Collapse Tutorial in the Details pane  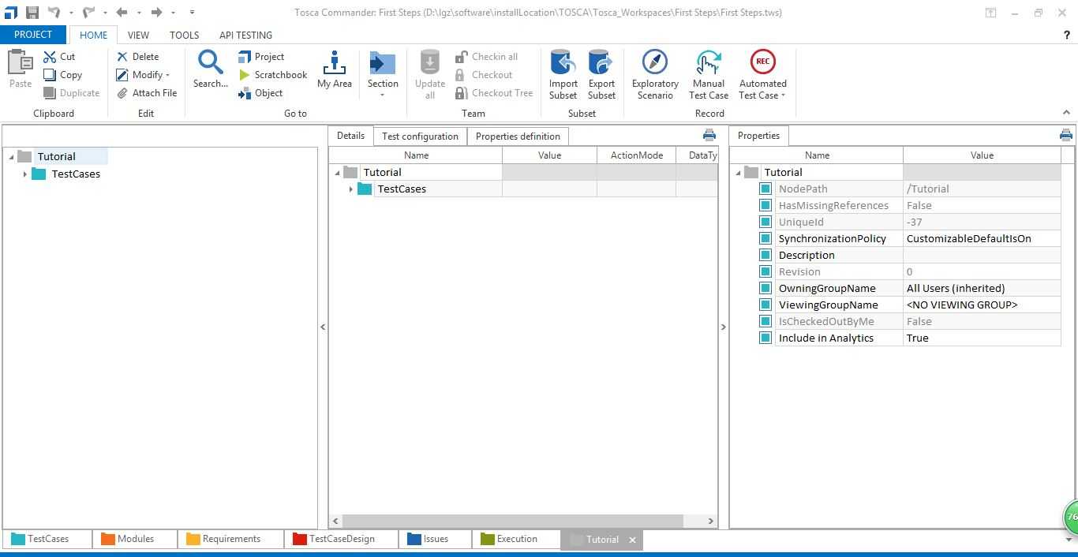click(x=338, y=173)
